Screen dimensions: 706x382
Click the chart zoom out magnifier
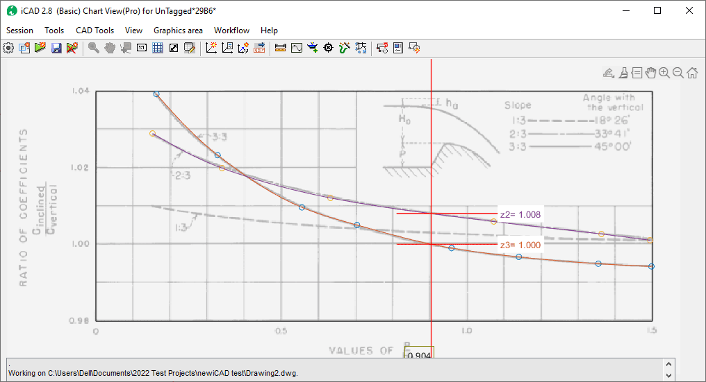(x=678, y=72)
